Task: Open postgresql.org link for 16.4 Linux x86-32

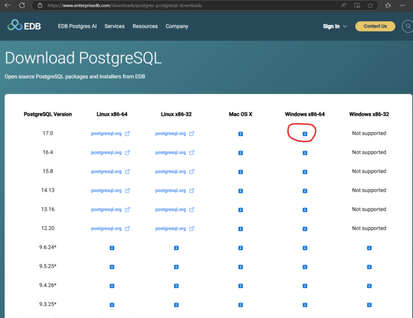Action: pyautogui.click(x=175, y=153)
